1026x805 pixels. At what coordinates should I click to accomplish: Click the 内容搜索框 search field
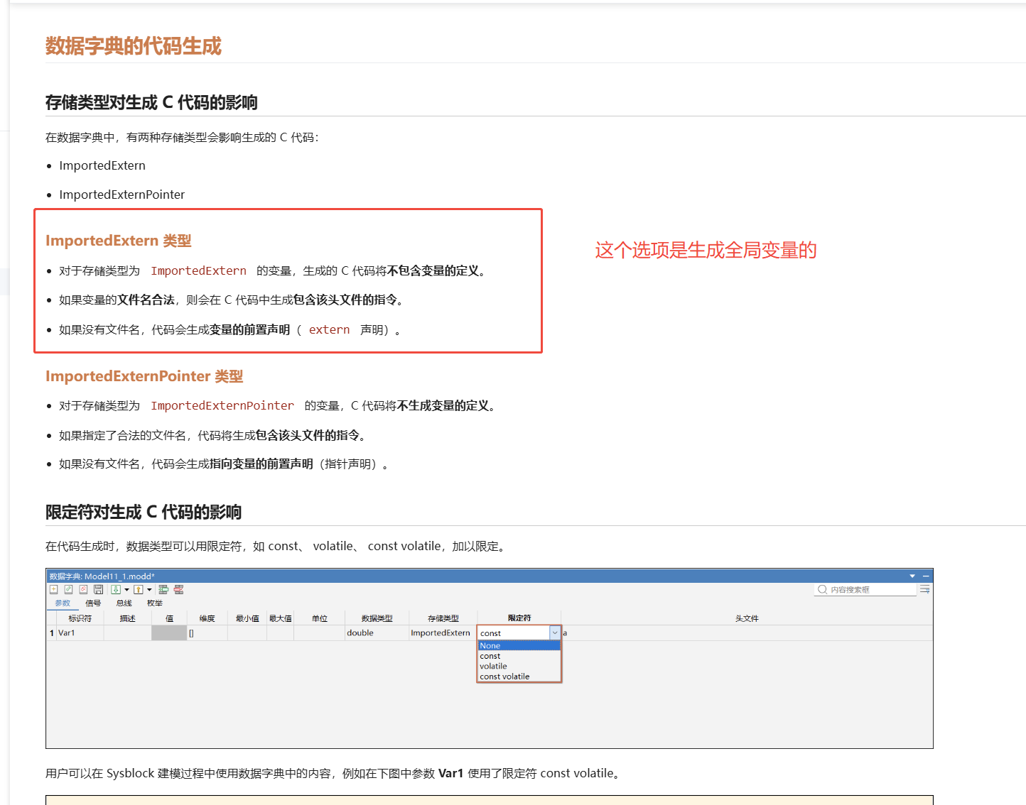coord(865,590)
